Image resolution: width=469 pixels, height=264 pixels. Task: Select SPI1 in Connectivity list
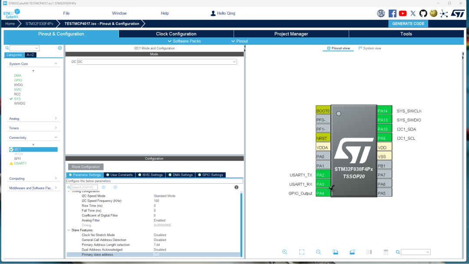tap(17, 159)
